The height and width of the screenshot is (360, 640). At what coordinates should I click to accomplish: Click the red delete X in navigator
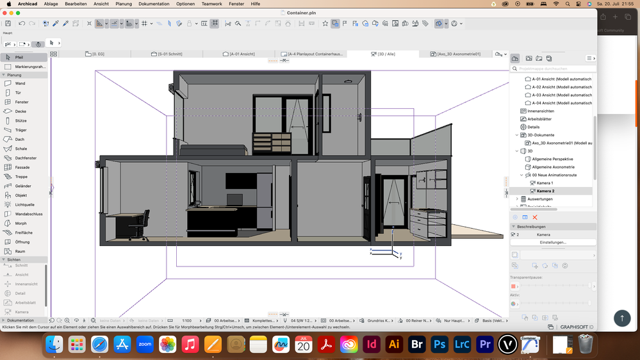coord(535,218)
